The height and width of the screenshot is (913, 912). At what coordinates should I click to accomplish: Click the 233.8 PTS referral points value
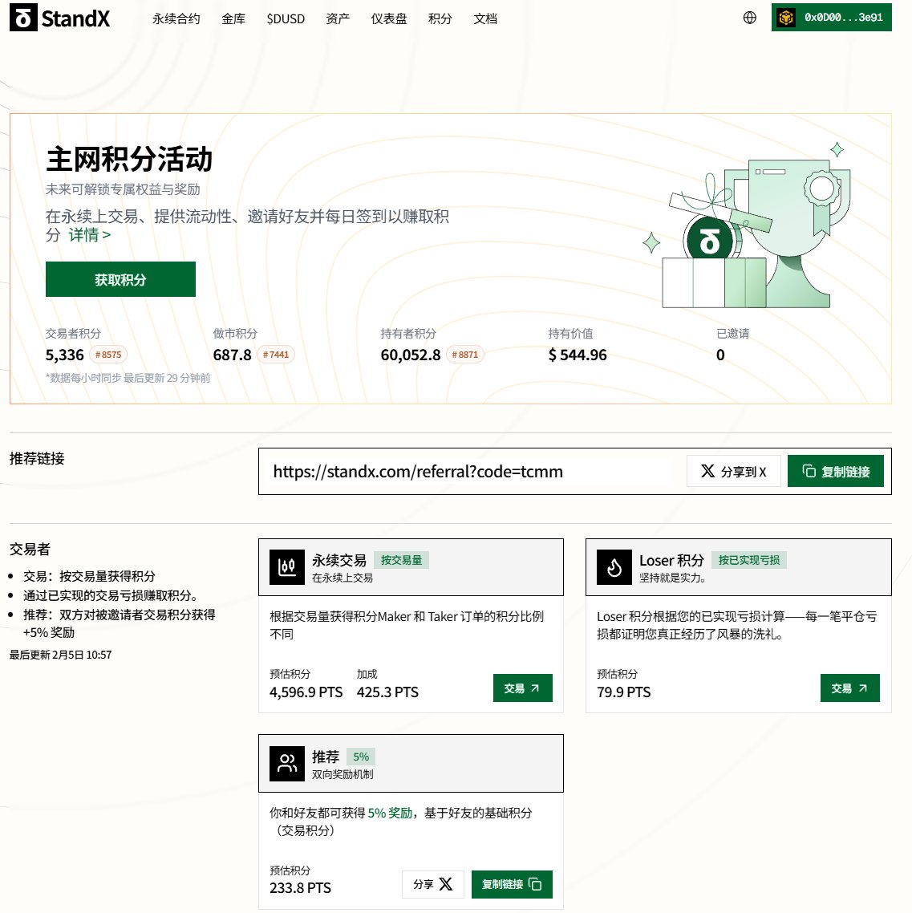300,888
